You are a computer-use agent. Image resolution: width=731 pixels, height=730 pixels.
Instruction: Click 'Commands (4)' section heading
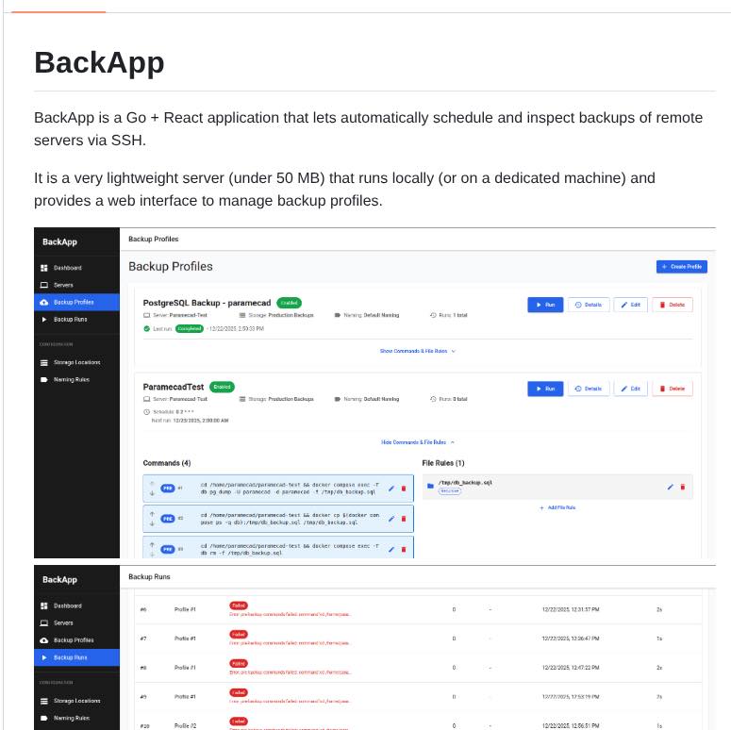coord(167,463)
